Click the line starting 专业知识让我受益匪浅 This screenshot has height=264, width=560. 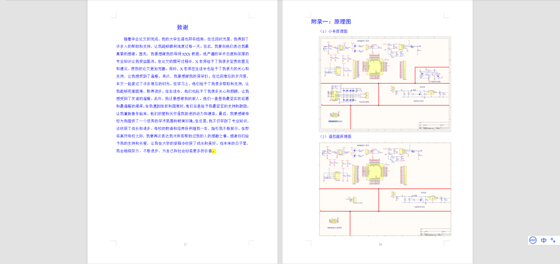(x=183, y=61)
